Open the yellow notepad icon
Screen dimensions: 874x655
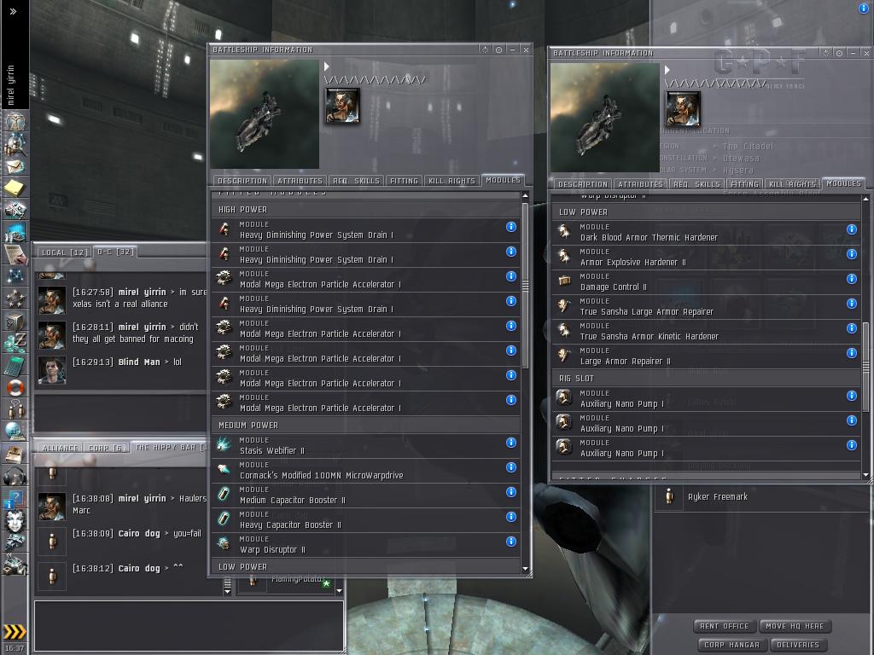click(15, 188)
